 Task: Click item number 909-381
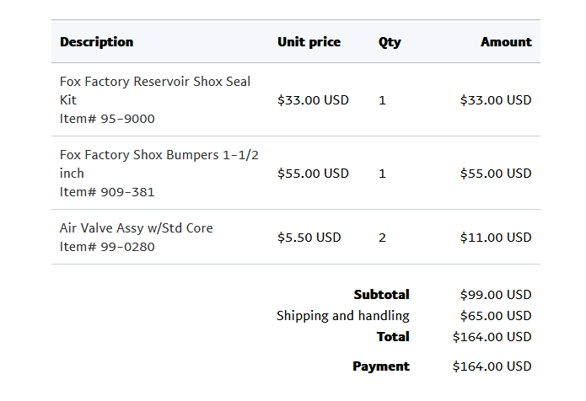[107, 192]
